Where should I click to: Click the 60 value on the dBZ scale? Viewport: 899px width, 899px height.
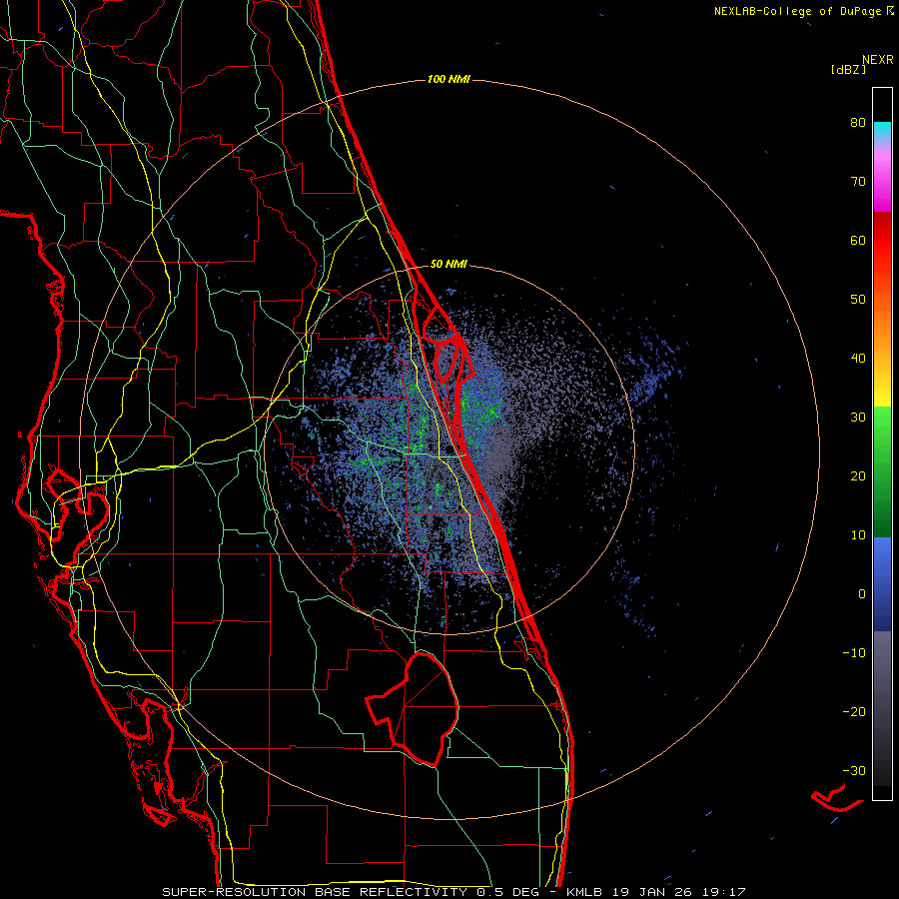click(858, 241)
